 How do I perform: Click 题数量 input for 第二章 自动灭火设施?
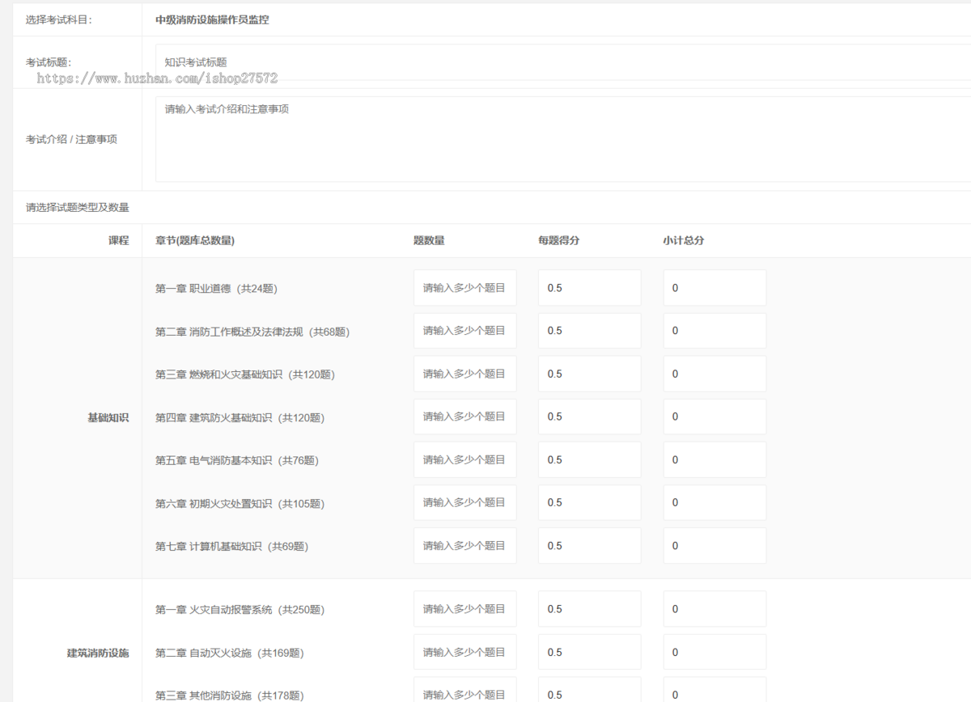(465, 652)
